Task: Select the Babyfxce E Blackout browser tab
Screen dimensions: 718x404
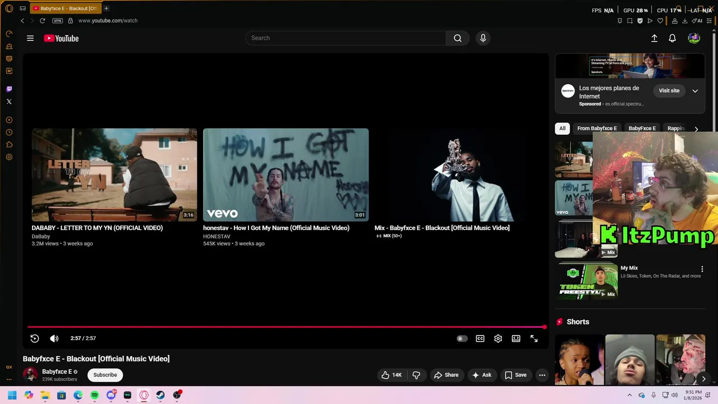Action: pos(65,8)
